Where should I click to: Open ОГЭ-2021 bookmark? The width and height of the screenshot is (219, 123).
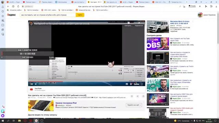coord(49,10)
